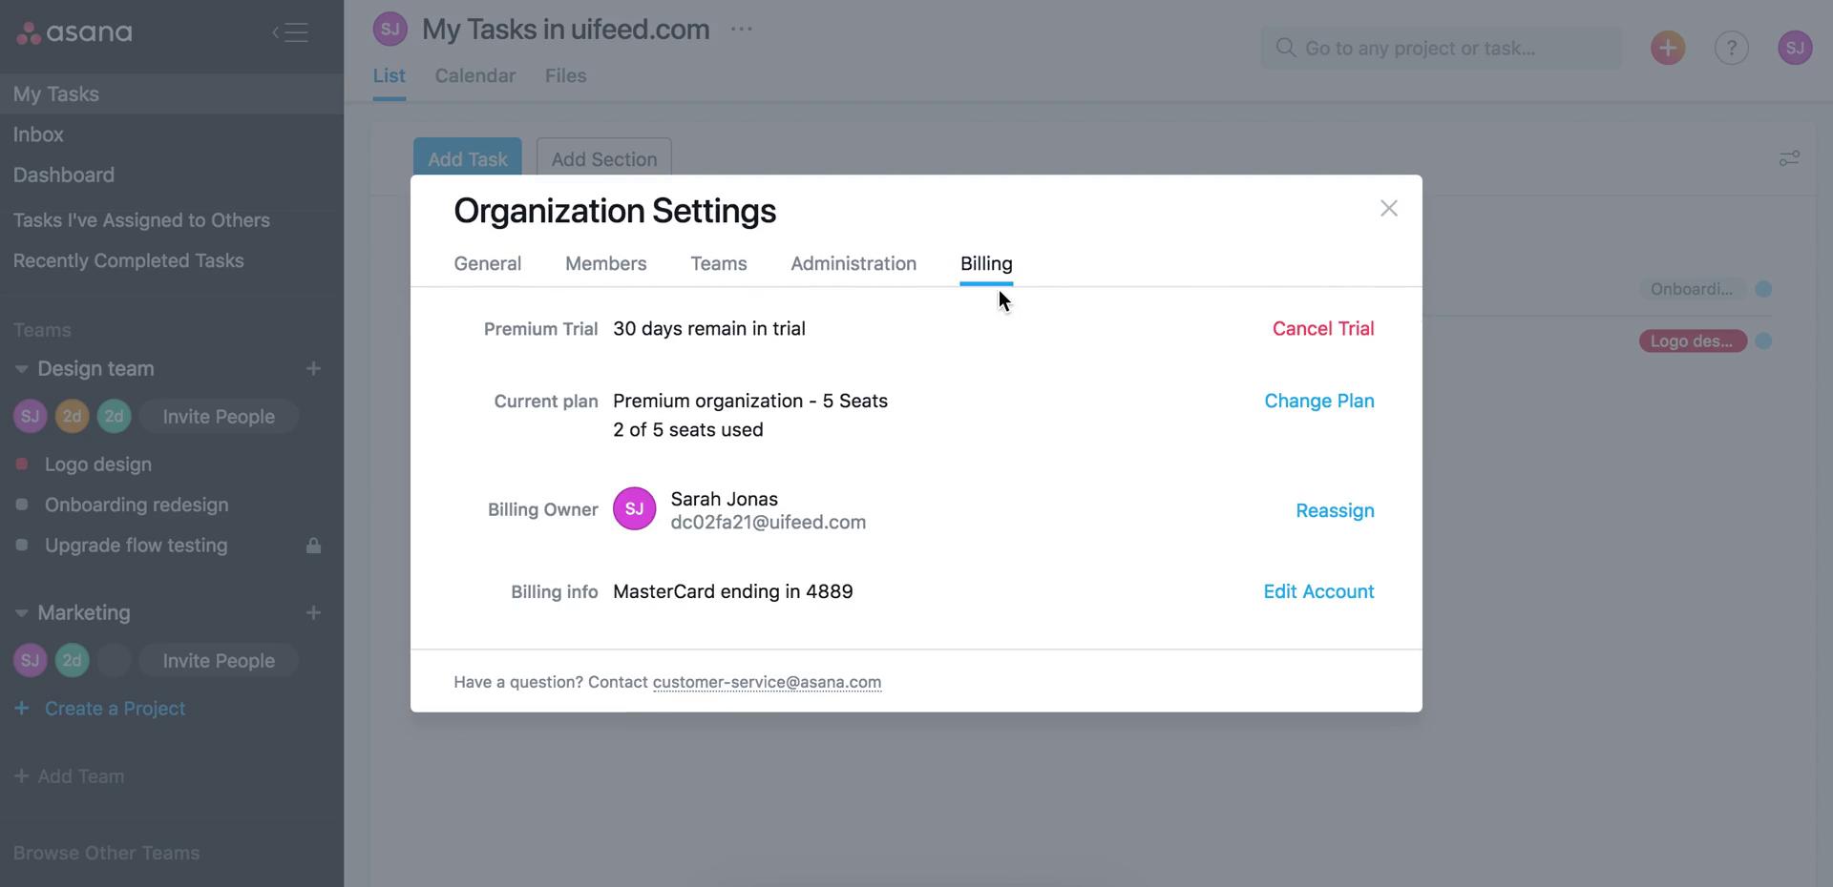Click the orange 2d avatar in Design team
The width and height of the screenshot is (1833, 887).
72,417
